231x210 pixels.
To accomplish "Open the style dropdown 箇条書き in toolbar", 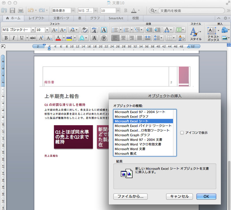I will click(73, 11).
